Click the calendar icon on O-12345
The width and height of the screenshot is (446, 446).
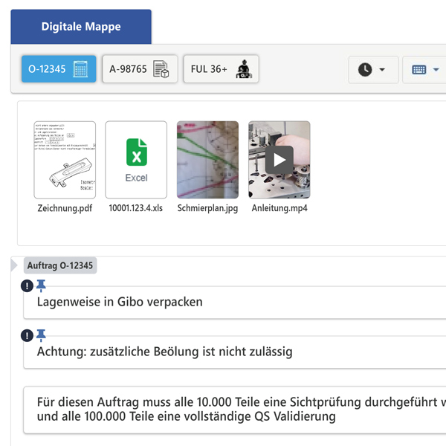click(80, 69)
